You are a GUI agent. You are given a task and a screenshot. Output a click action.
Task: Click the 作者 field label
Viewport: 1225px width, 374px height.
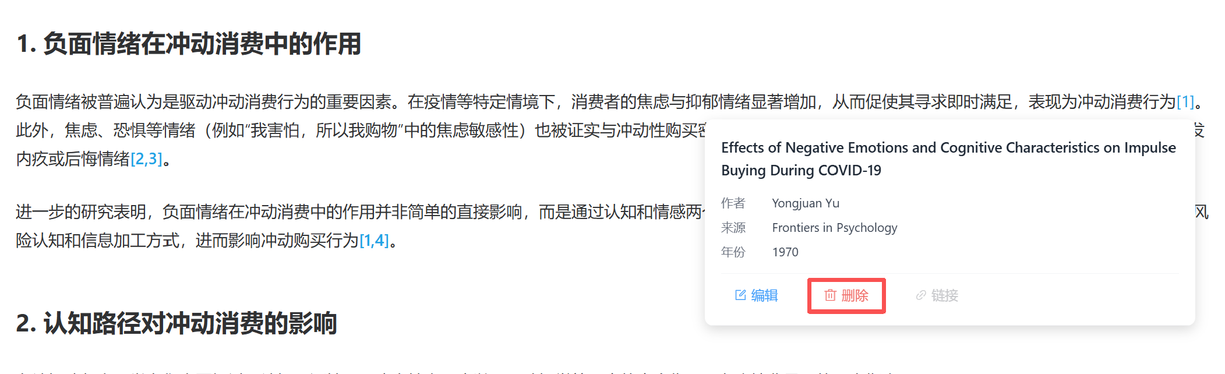pos(733,203)
